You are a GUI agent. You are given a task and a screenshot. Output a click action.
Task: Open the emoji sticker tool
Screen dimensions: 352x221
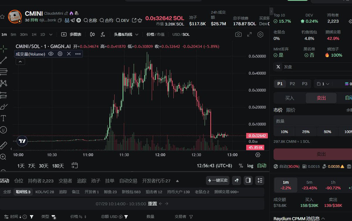(4, 130)
